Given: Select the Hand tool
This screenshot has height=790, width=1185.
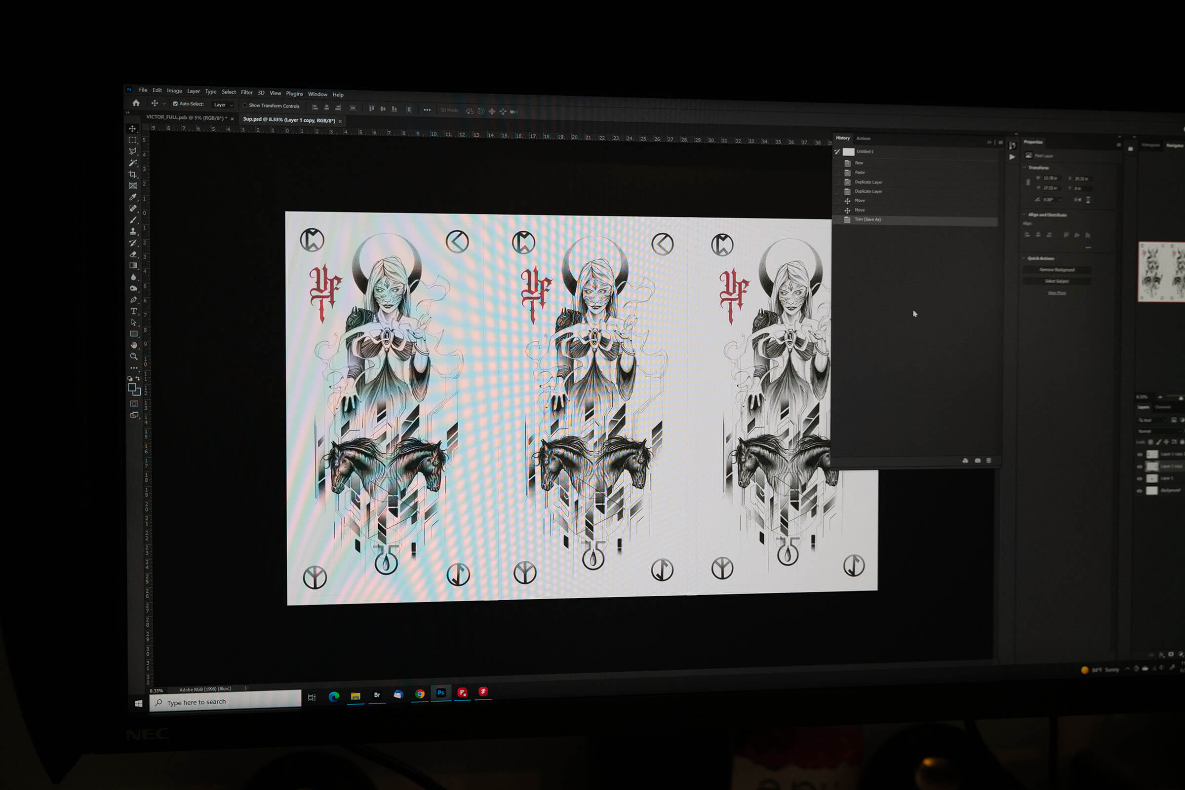Looking at the screenshot, I should (x=134, y=345).
